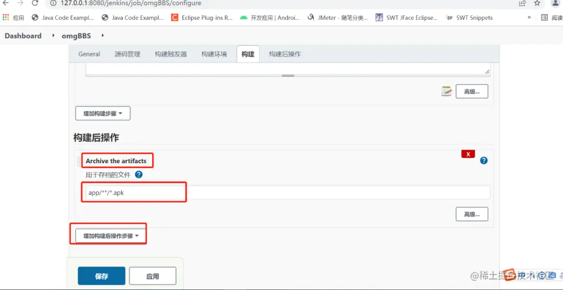The width and height of the screenshot is (563, 290).
Task: Select the 构建 tab
Action: click(x=248, y=54)
